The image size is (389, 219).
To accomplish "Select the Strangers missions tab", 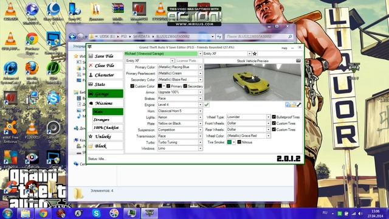I will point(108,120).
